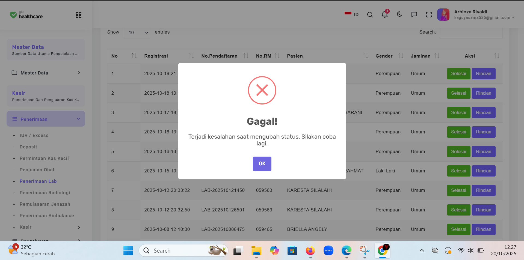Image resolution: width=524 pixels, height=260 pixels.
Task: Focus the table Search input field
Action: click(471, 32)
